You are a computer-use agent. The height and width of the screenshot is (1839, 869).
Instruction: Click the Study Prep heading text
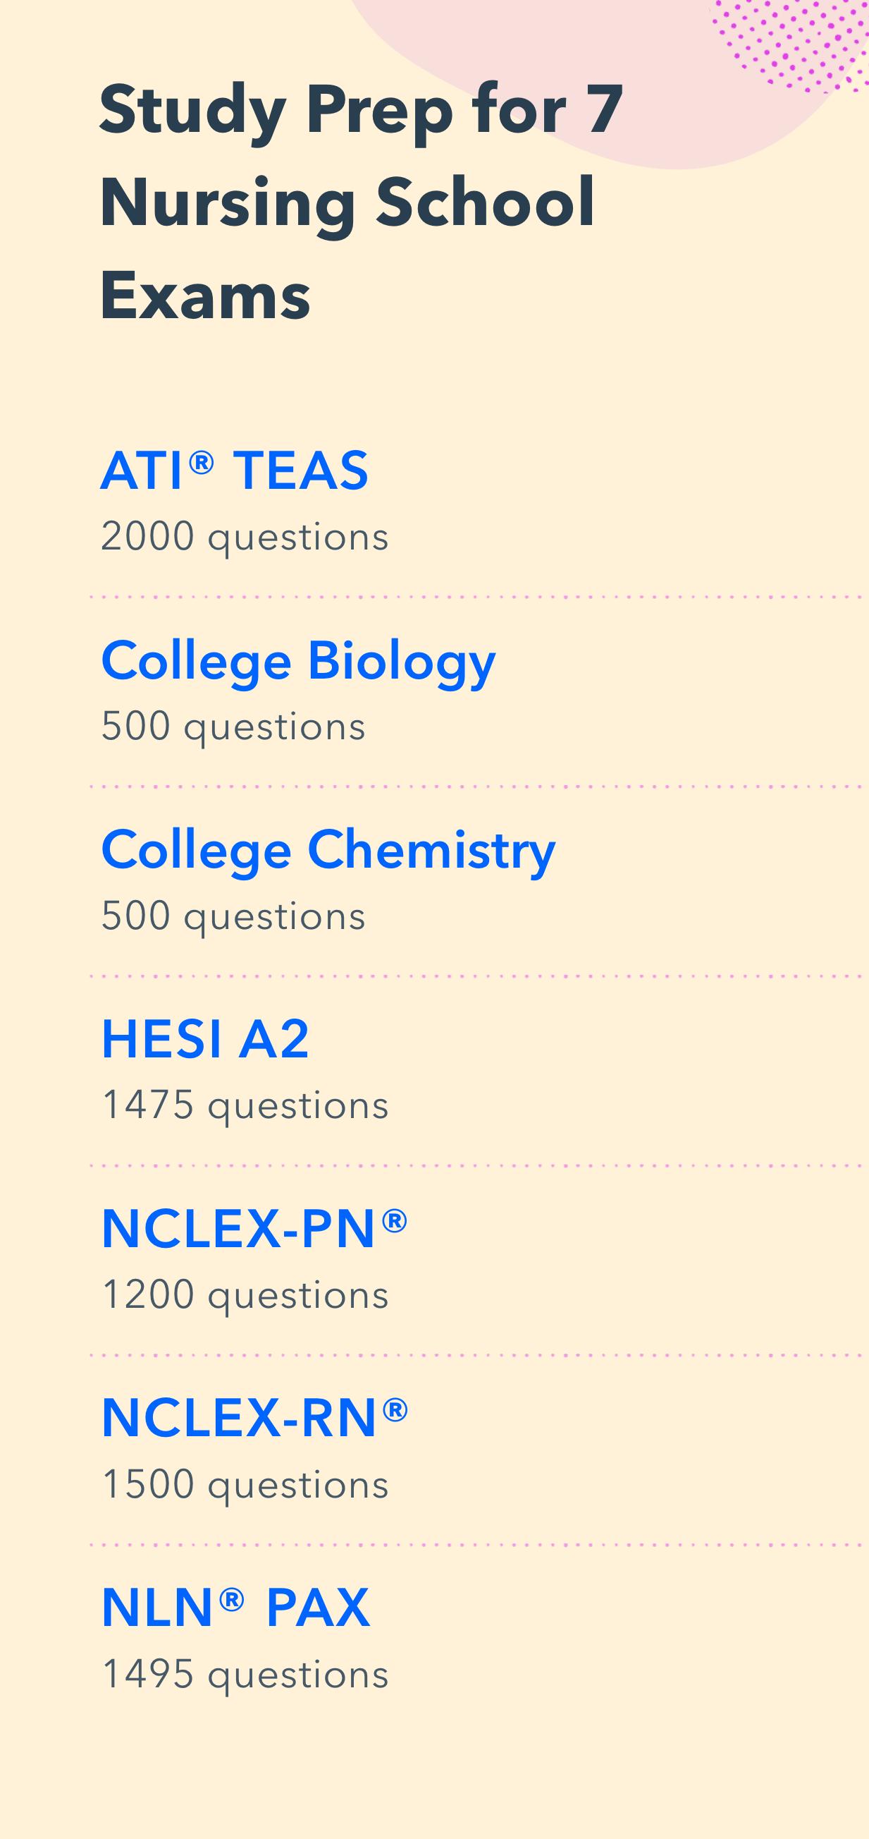click(x=361, y=201)
